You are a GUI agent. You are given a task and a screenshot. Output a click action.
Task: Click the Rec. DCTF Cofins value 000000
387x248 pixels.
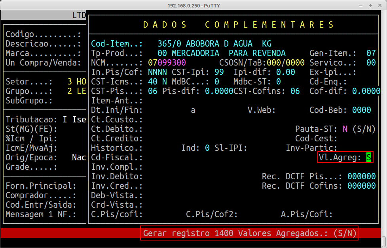tap(361, 186)
